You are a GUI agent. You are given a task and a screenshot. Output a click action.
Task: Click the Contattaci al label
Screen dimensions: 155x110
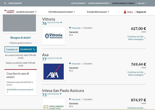click(12, 49)
